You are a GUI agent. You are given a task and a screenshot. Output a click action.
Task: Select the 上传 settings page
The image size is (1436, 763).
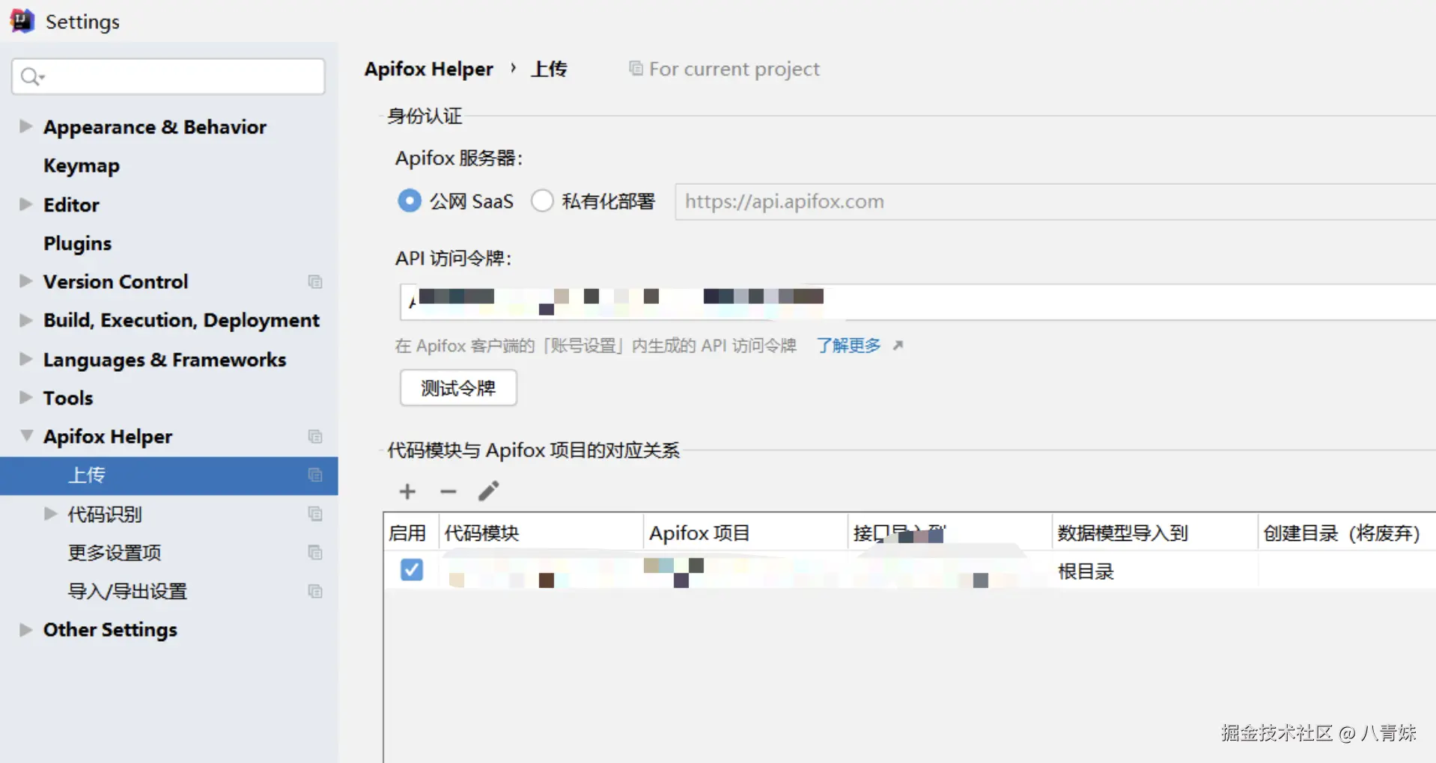coord(169,476)
